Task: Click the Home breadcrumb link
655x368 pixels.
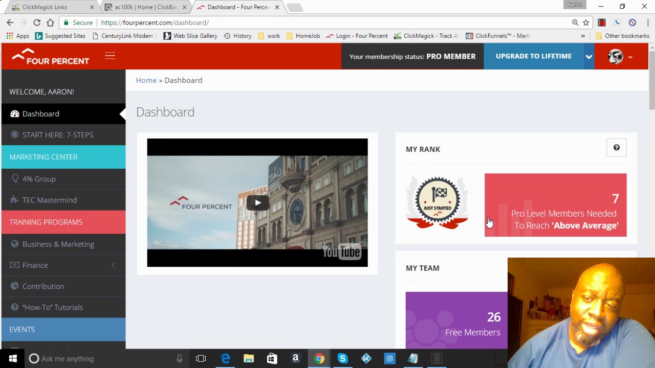Action: (146, 80)
